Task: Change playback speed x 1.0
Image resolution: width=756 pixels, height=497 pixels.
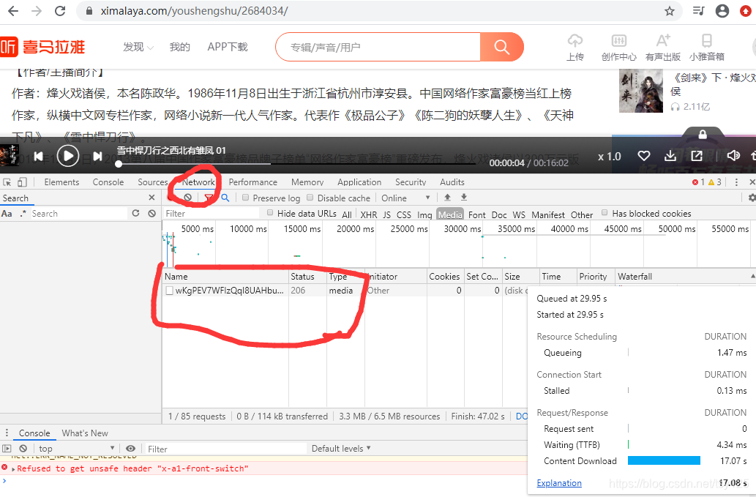Action: pyautogui.click(x=610, y=157)
